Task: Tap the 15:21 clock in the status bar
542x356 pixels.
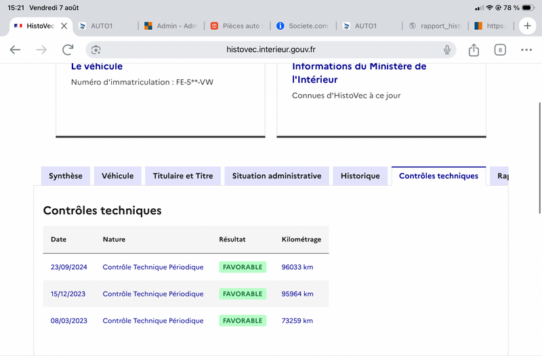Action: 16,7
